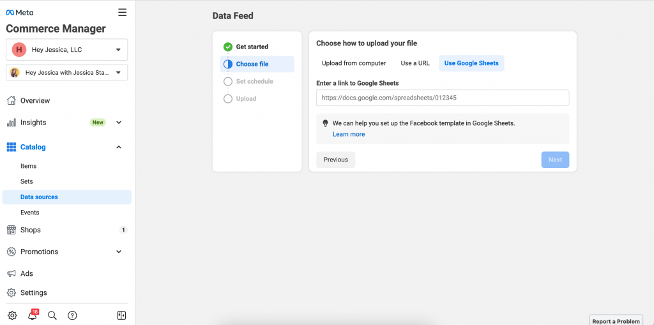Viewport: 654px width, 325px height.
Task: Click the Previous button
Action: [336, 160]
